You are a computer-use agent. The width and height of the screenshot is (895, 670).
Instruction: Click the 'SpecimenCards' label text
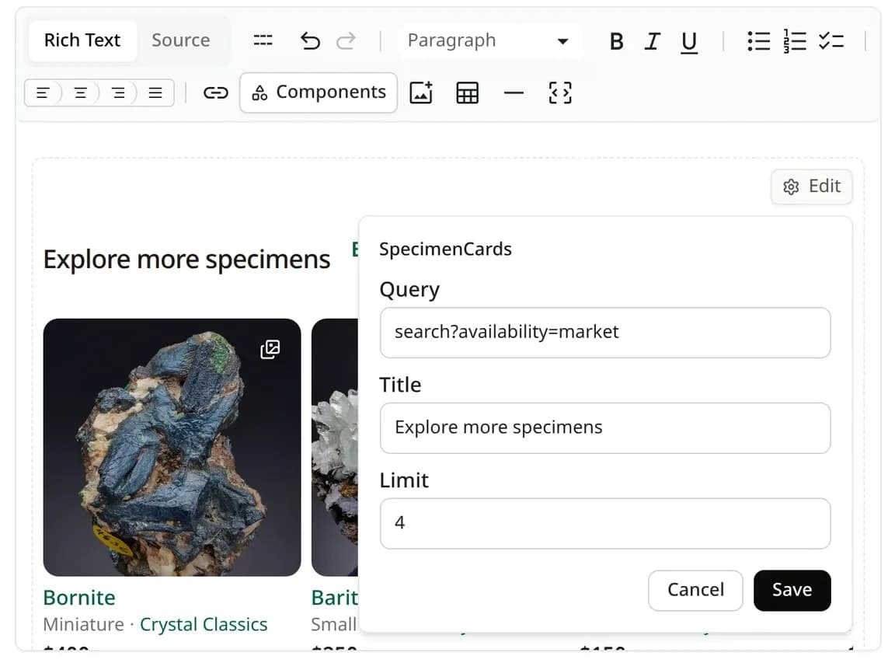(x=445, y=249)
